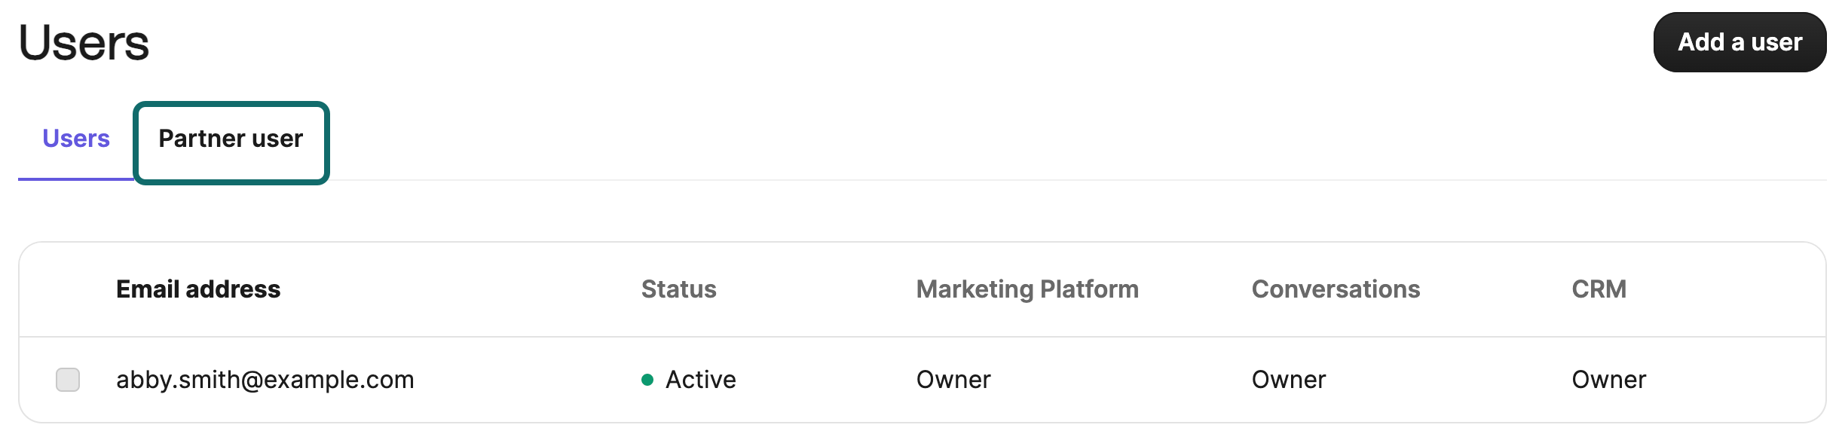The image size is (1839, 437).
Task: Tick the checkbox beside abby.smith@example.com
Action: tap(68, 380)
